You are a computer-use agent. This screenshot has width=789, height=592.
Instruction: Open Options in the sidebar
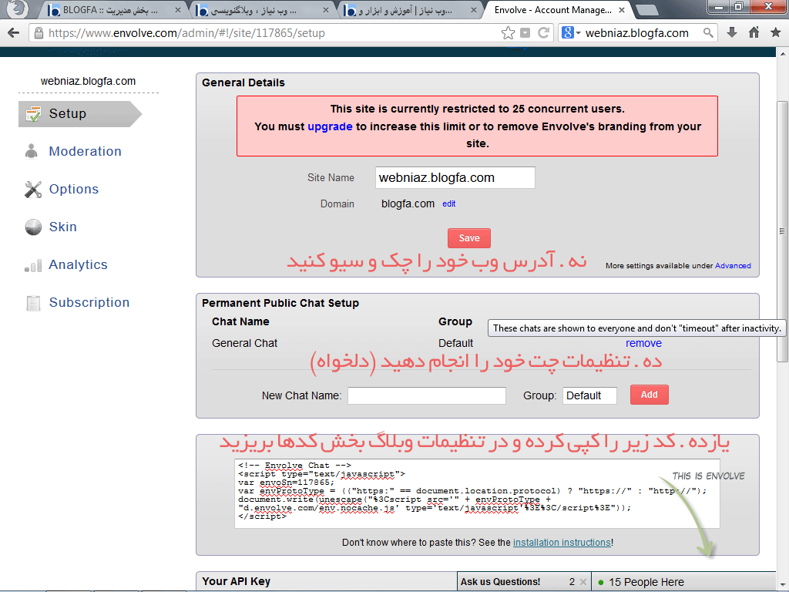click(73, 190)
